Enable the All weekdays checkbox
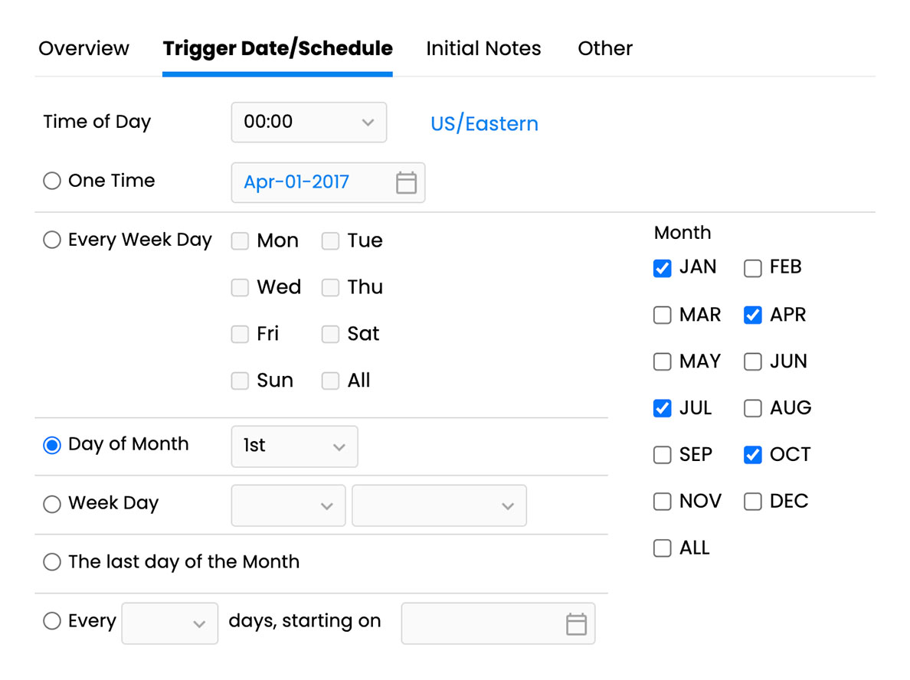The height and width of the screenshot is (680, 910). pos(330,381)
